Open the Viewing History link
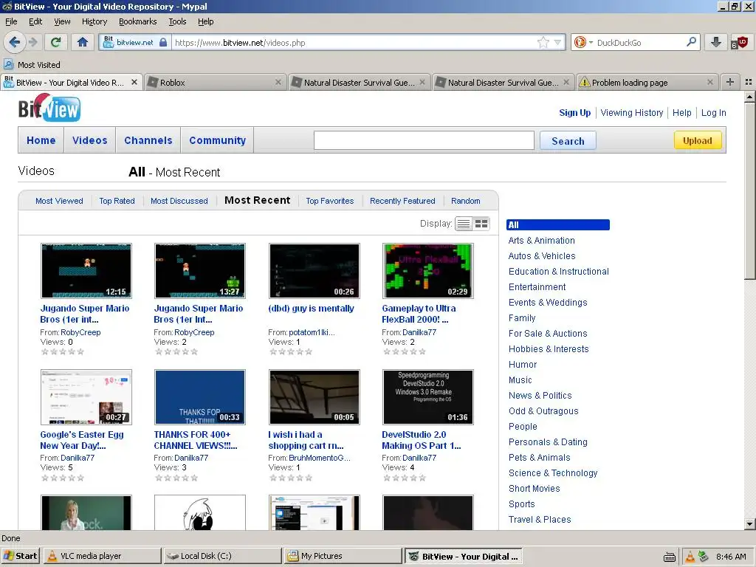 pos(632,113)
